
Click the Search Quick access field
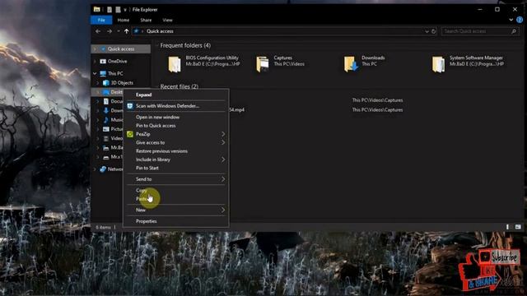(x=479, y=31)
